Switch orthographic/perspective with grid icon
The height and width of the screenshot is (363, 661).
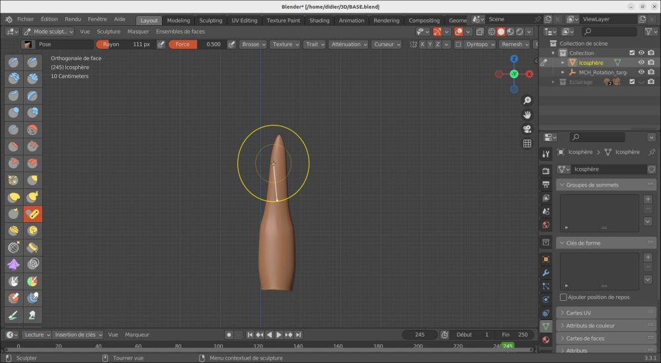pyautogui.click(x=527, y=143)
